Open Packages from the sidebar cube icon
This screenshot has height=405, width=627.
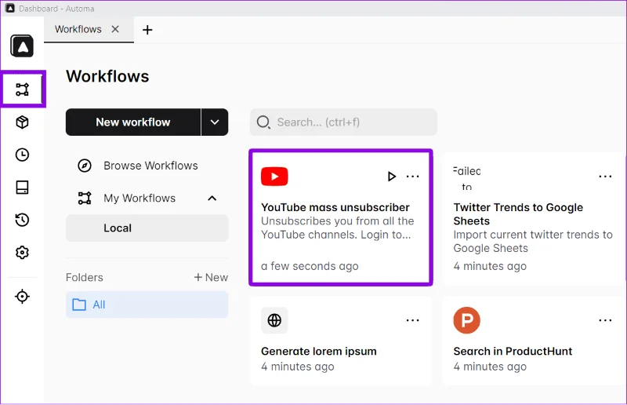[x=22, y=122]
